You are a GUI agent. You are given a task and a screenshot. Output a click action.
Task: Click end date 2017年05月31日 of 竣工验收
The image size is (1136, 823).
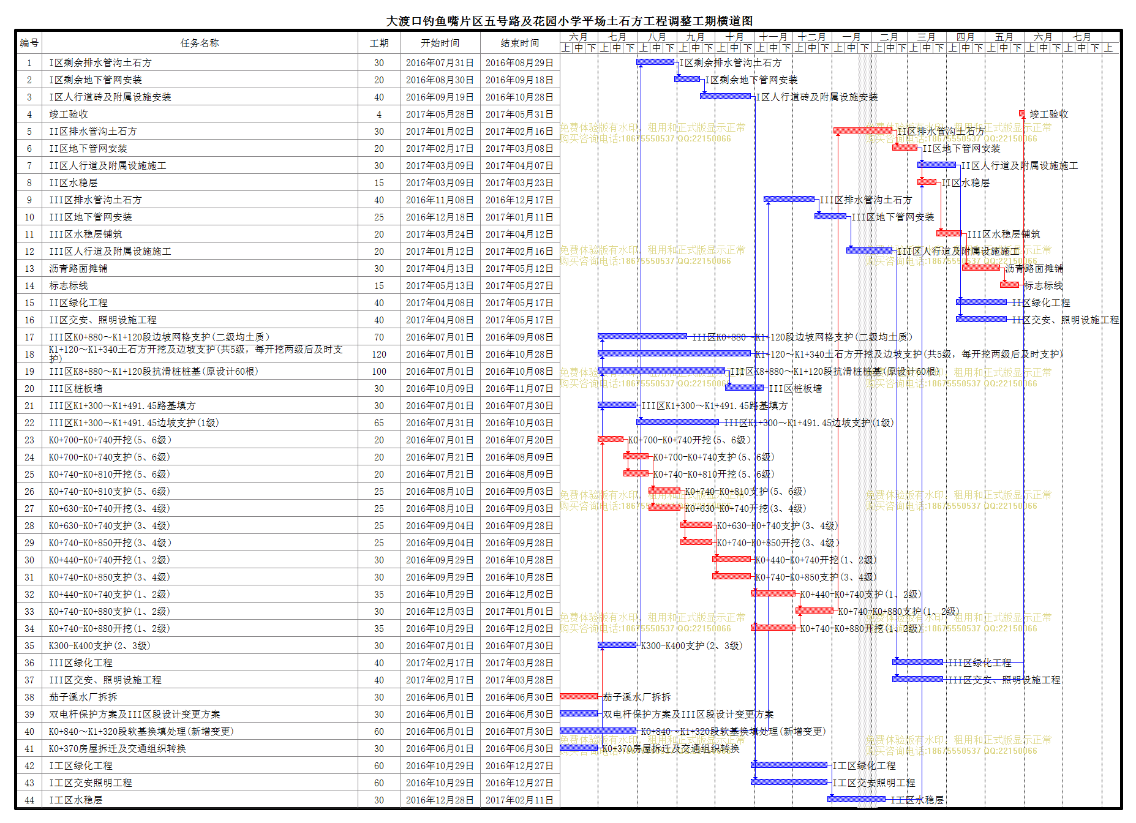[520, 114]
